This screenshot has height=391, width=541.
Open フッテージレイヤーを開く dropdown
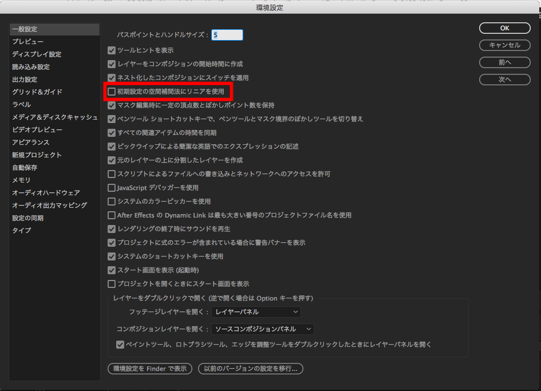[256, 312]
